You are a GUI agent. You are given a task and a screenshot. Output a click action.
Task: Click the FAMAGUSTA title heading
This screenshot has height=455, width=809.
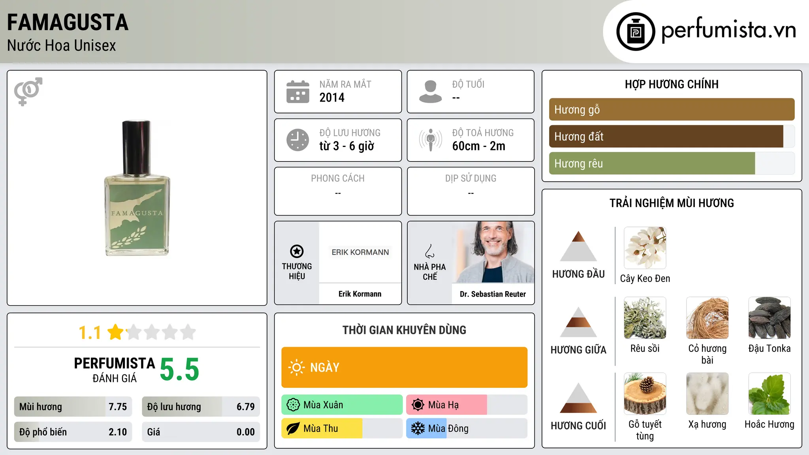[x=68, y=23]
